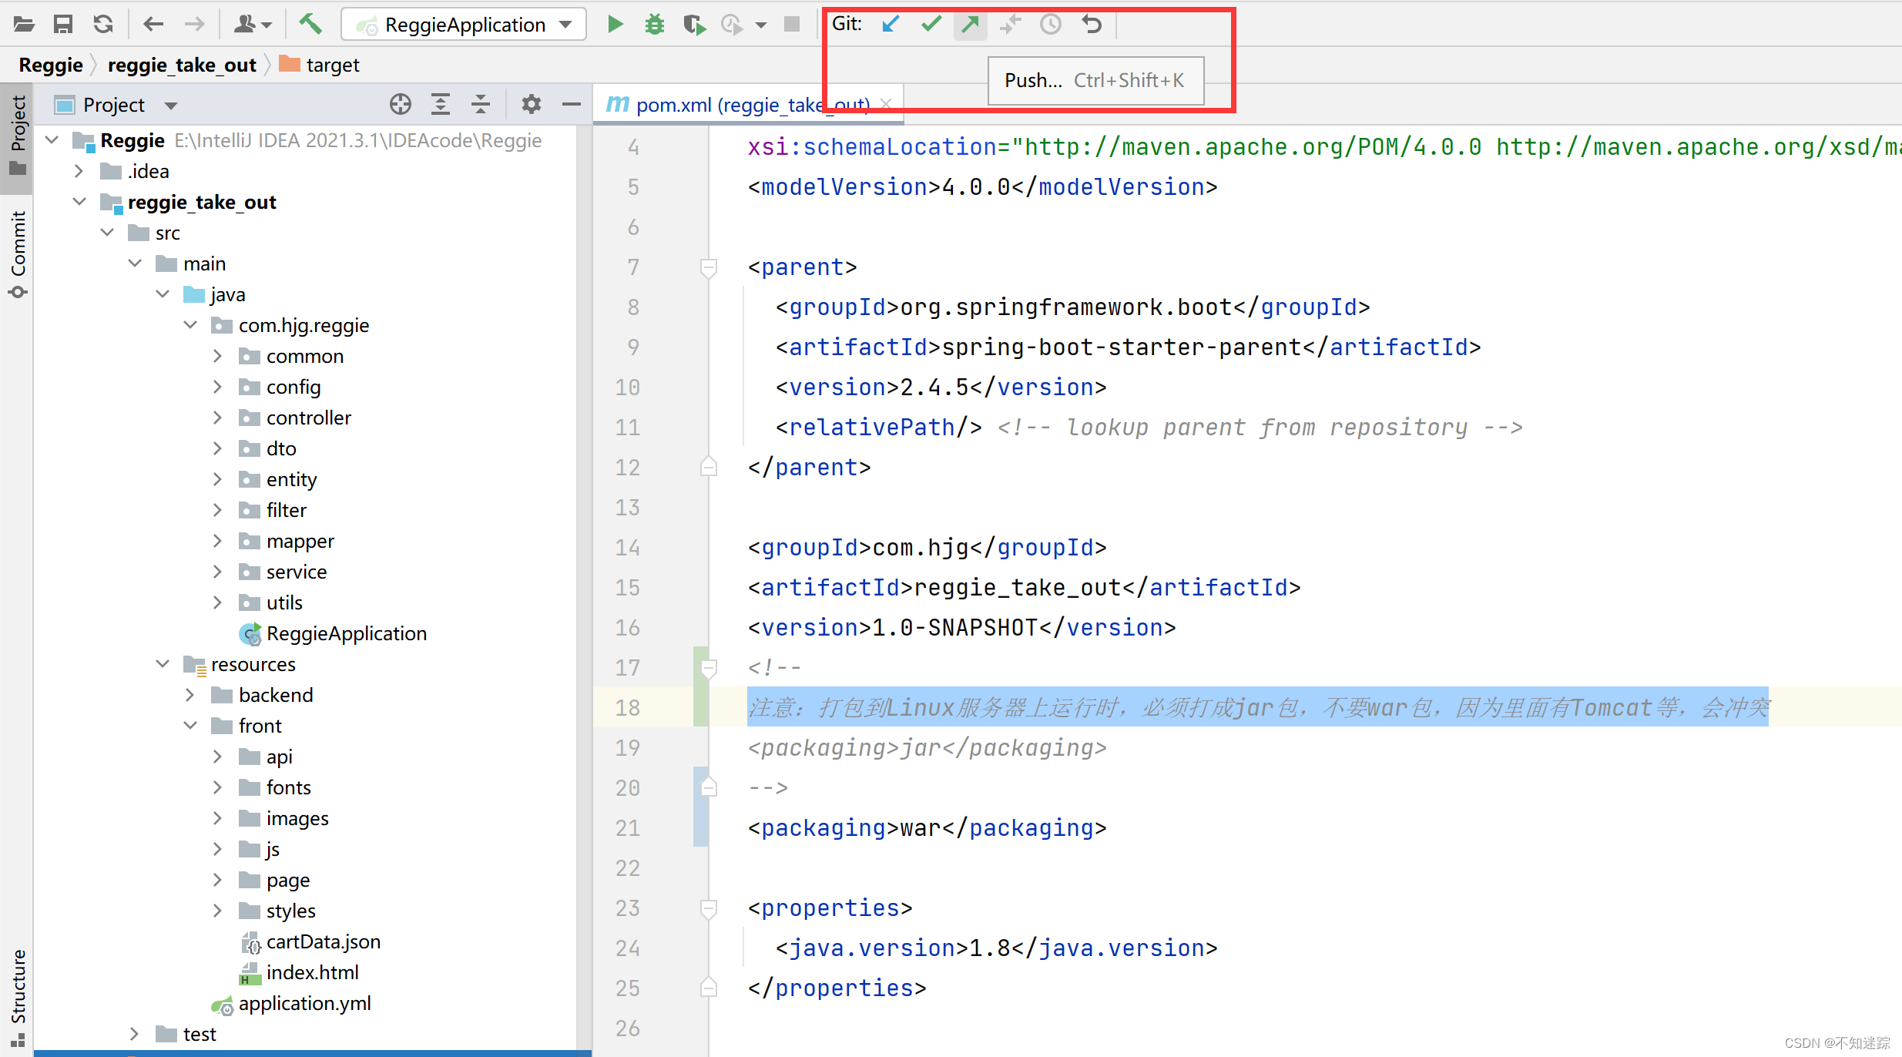Click the profiler run icon

coord(732,25)
